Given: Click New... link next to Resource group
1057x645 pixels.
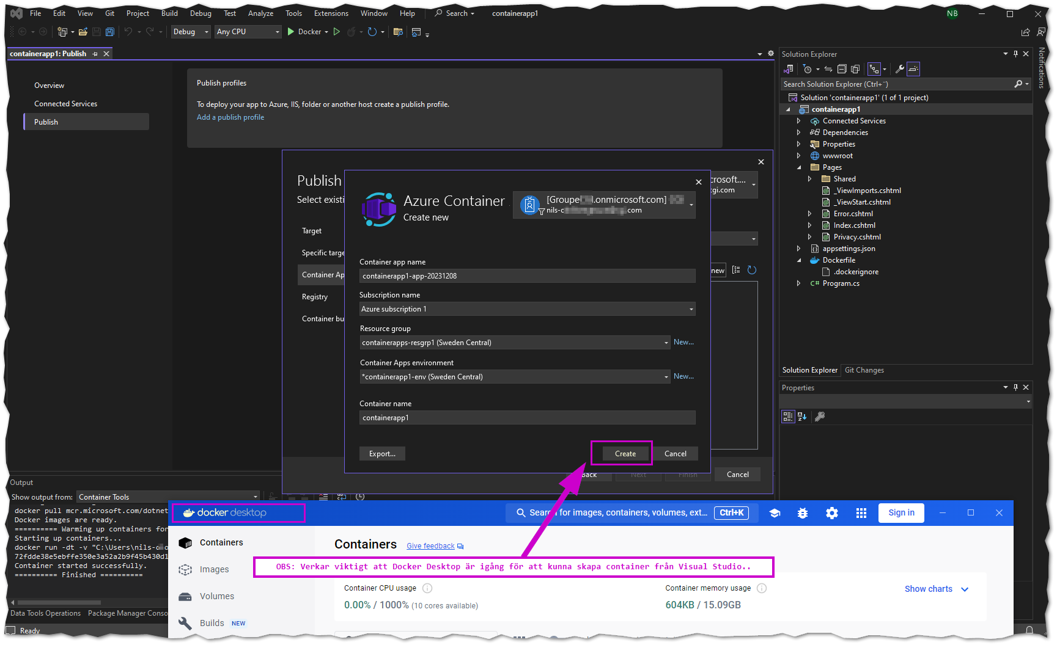Looking at the screenshot, I should [x=683, y=342].
